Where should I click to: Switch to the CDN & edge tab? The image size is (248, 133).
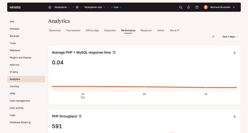click(x=92, y=31)
